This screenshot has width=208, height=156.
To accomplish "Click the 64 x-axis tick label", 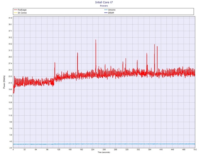I will click(x=36, y=149).
